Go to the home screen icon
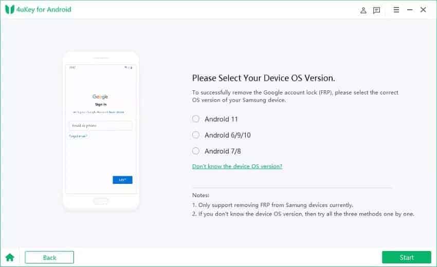 (x=10, y=257)
